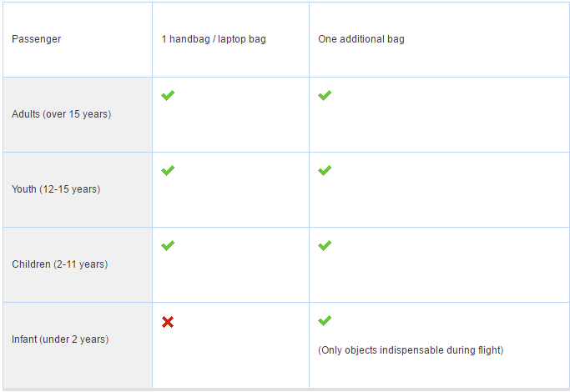The image size is (570, 392).
Task: Select the Passenger column header
Action: 36,39
